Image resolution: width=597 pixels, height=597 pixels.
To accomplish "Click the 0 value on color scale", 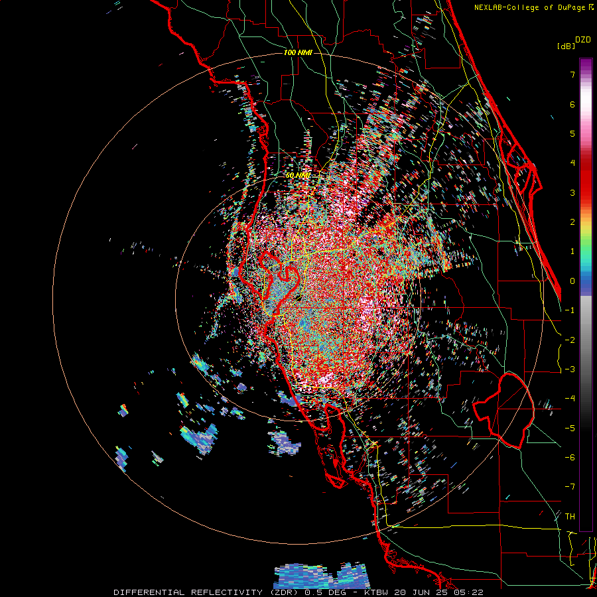I will (x=572, y=281).
